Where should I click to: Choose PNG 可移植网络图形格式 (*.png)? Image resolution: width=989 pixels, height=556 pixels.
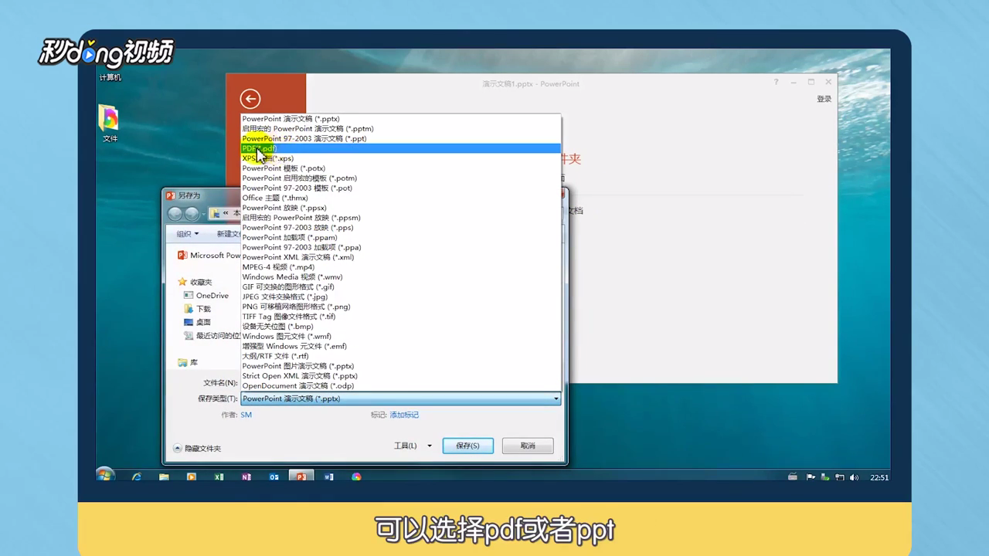click(x=400, y=307)
